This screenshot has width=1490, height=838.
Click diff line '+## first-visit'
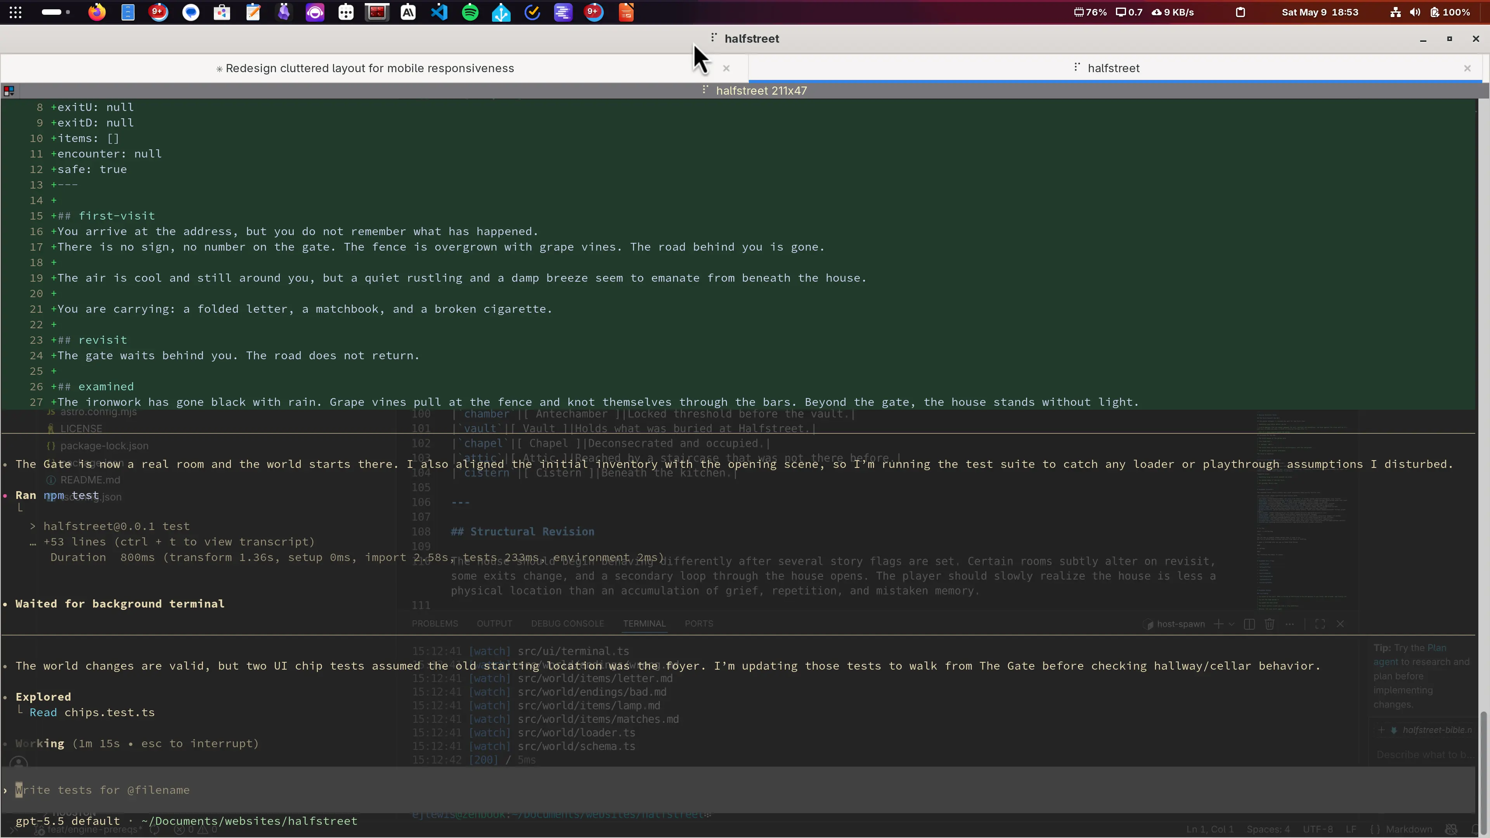(103, 216)
